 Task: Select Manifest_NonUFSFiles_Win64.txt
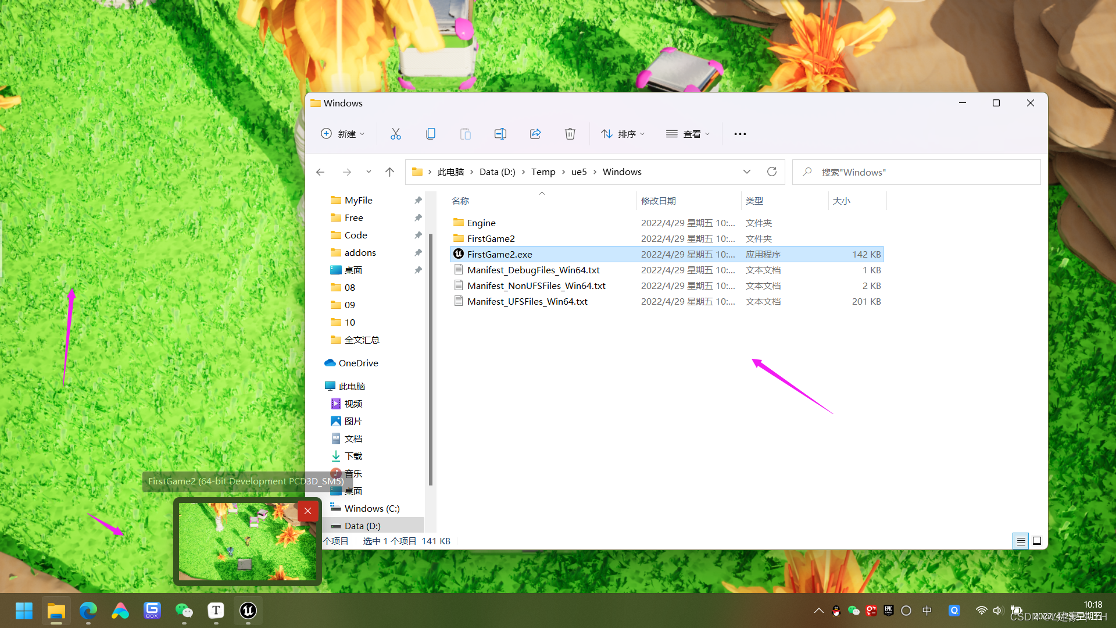[667, 286]
